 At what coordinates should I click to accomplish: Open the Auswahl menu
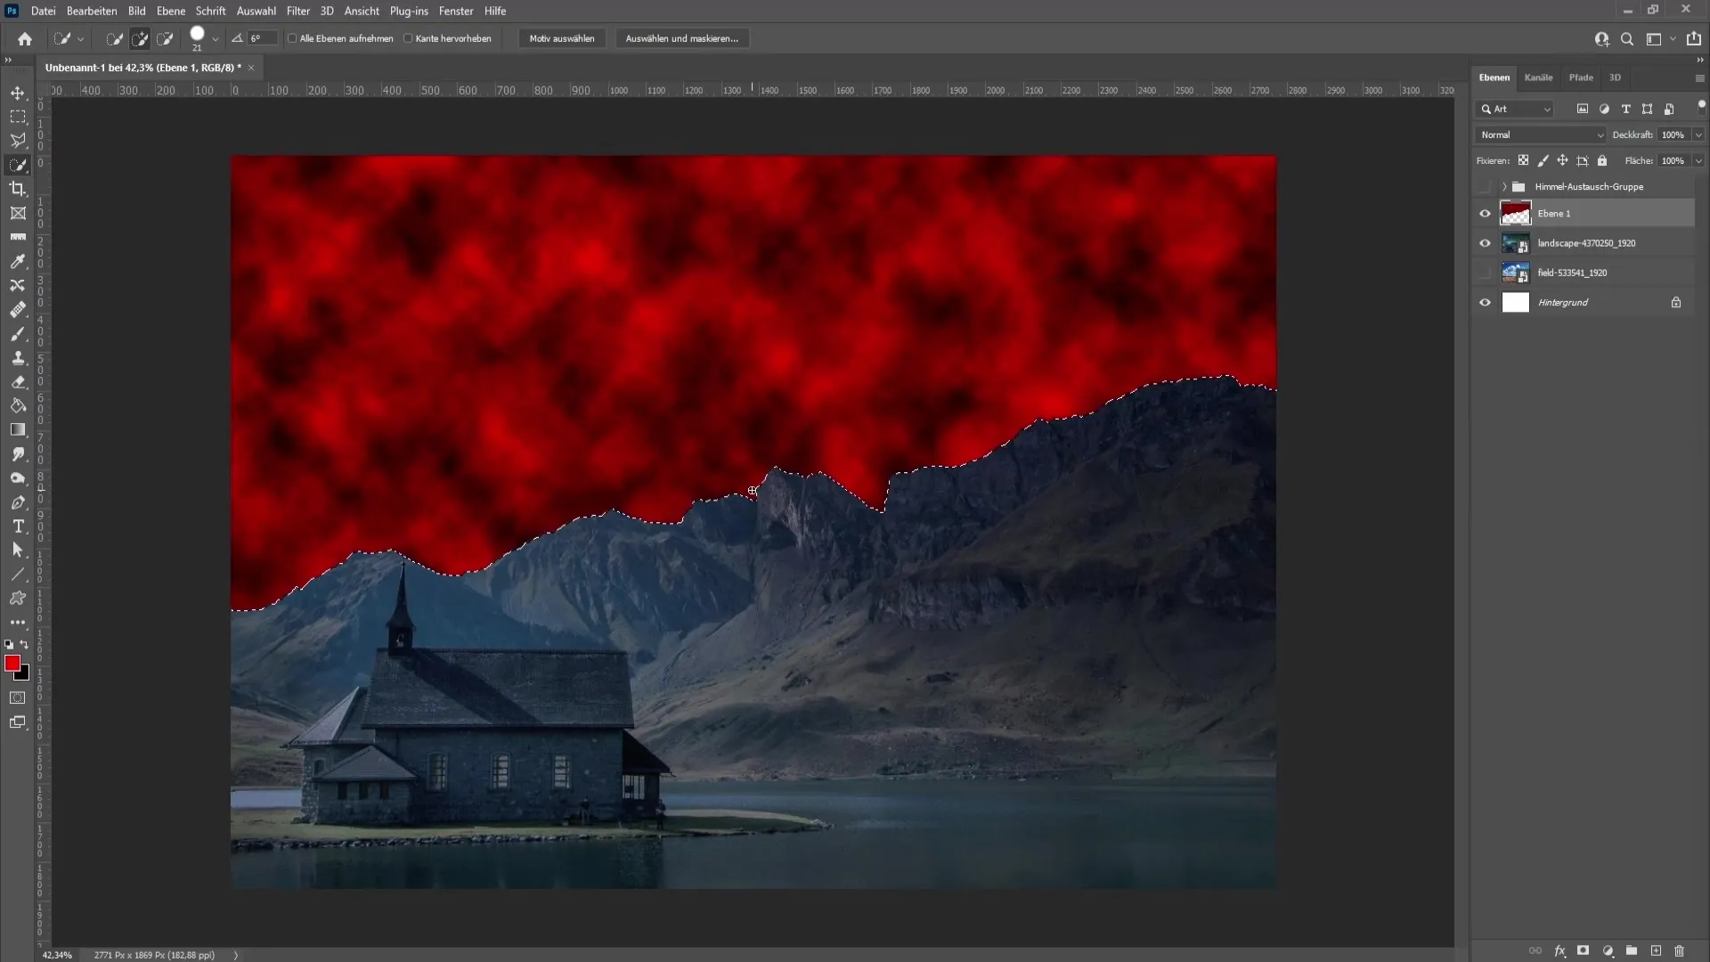[256, 11]
